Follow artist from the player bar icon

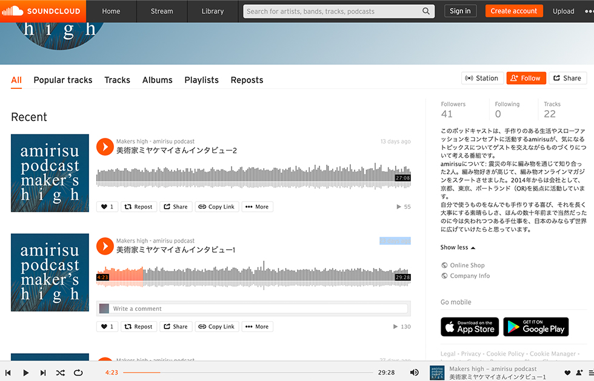click(579, 373)
